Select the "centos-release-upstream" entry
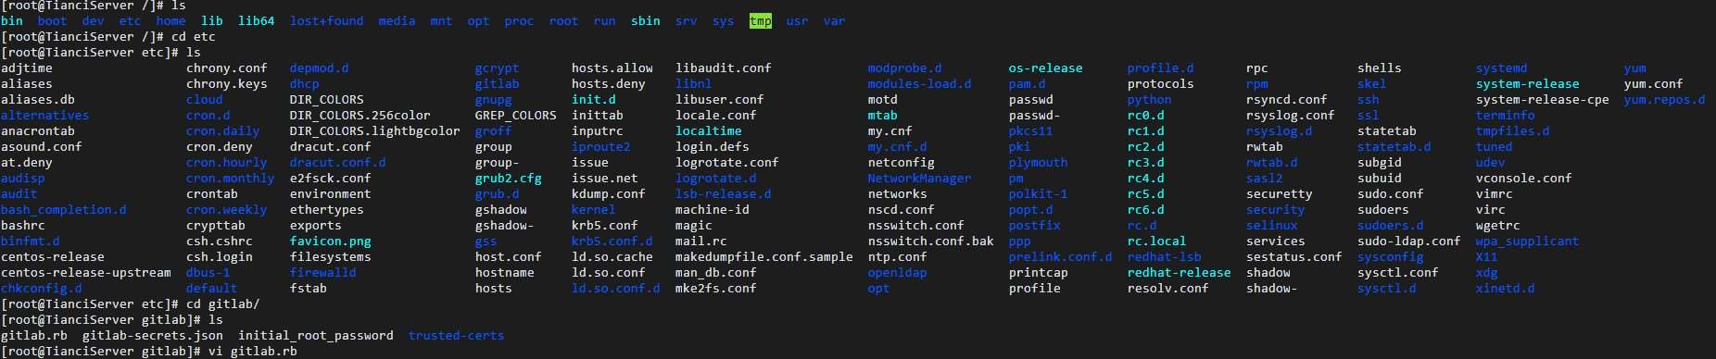The height and width of the screenshot is (359, 1716). tap(86, 273)
